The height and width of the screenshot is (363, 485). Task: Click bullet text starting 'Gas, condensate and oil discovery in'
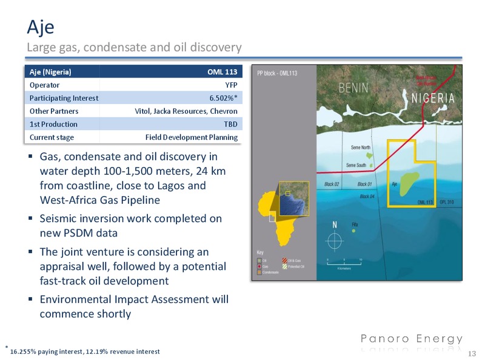132,178
